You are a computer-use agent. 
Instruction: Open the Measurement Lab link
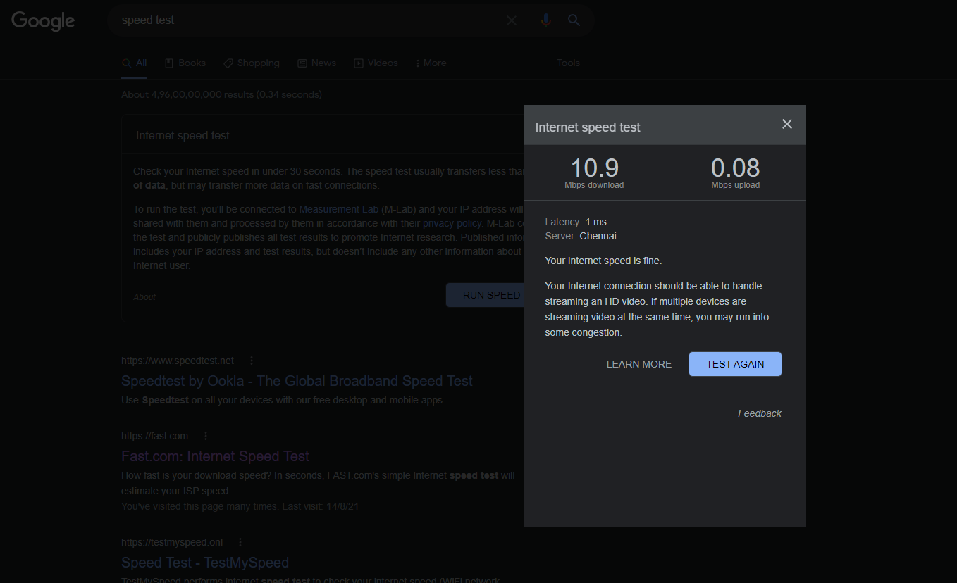click(338, 209)
